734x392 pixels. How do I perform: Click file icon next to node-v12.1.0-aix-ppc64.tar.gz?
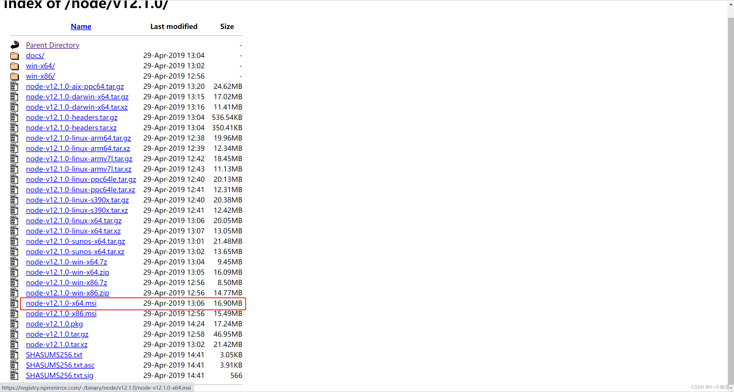pos(14,86)
